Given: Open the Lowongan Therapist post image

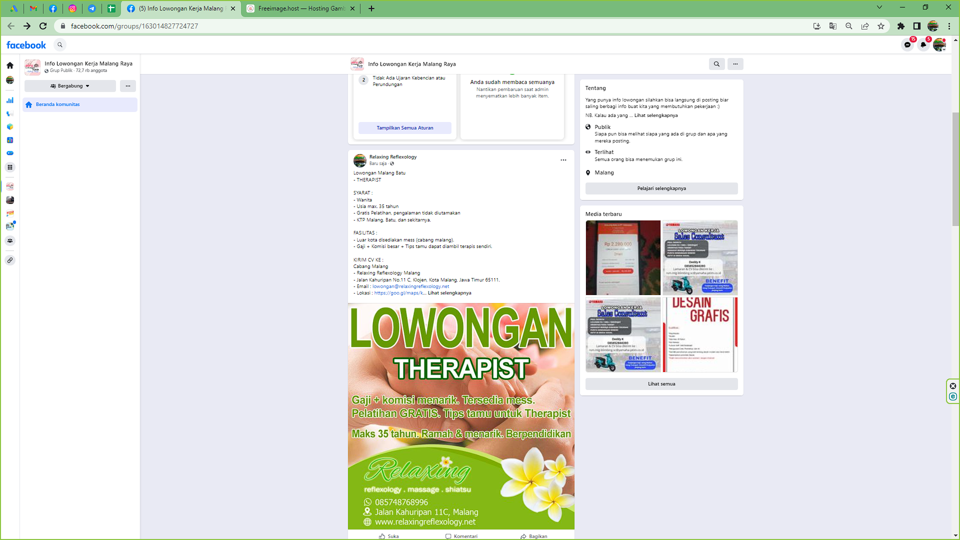Looking at the screenshot, I should [461, 416].
